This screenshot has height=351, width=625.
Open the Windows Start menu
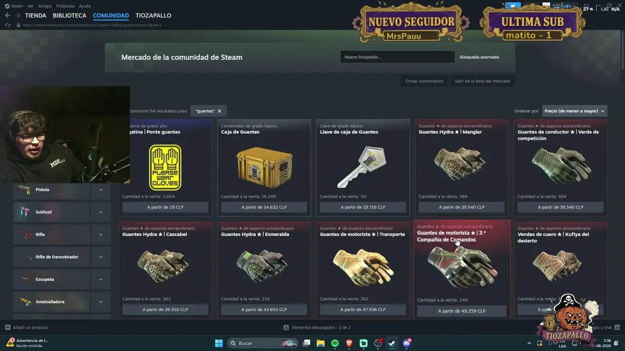tap(219, 343)
